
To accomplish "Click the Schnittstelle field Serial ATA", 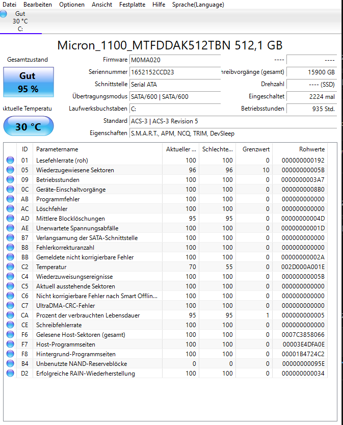I will tap(175, 84).
